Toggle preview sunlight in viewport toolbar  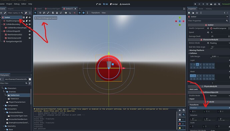pyautogui.click(x=80, y=13)
